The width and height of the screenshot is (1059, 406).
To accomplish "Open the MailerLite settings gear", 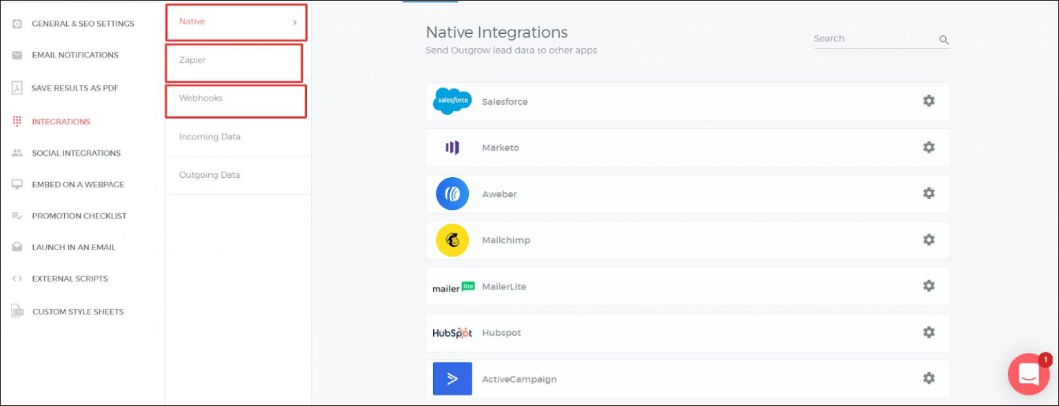I will click(929, 286).
